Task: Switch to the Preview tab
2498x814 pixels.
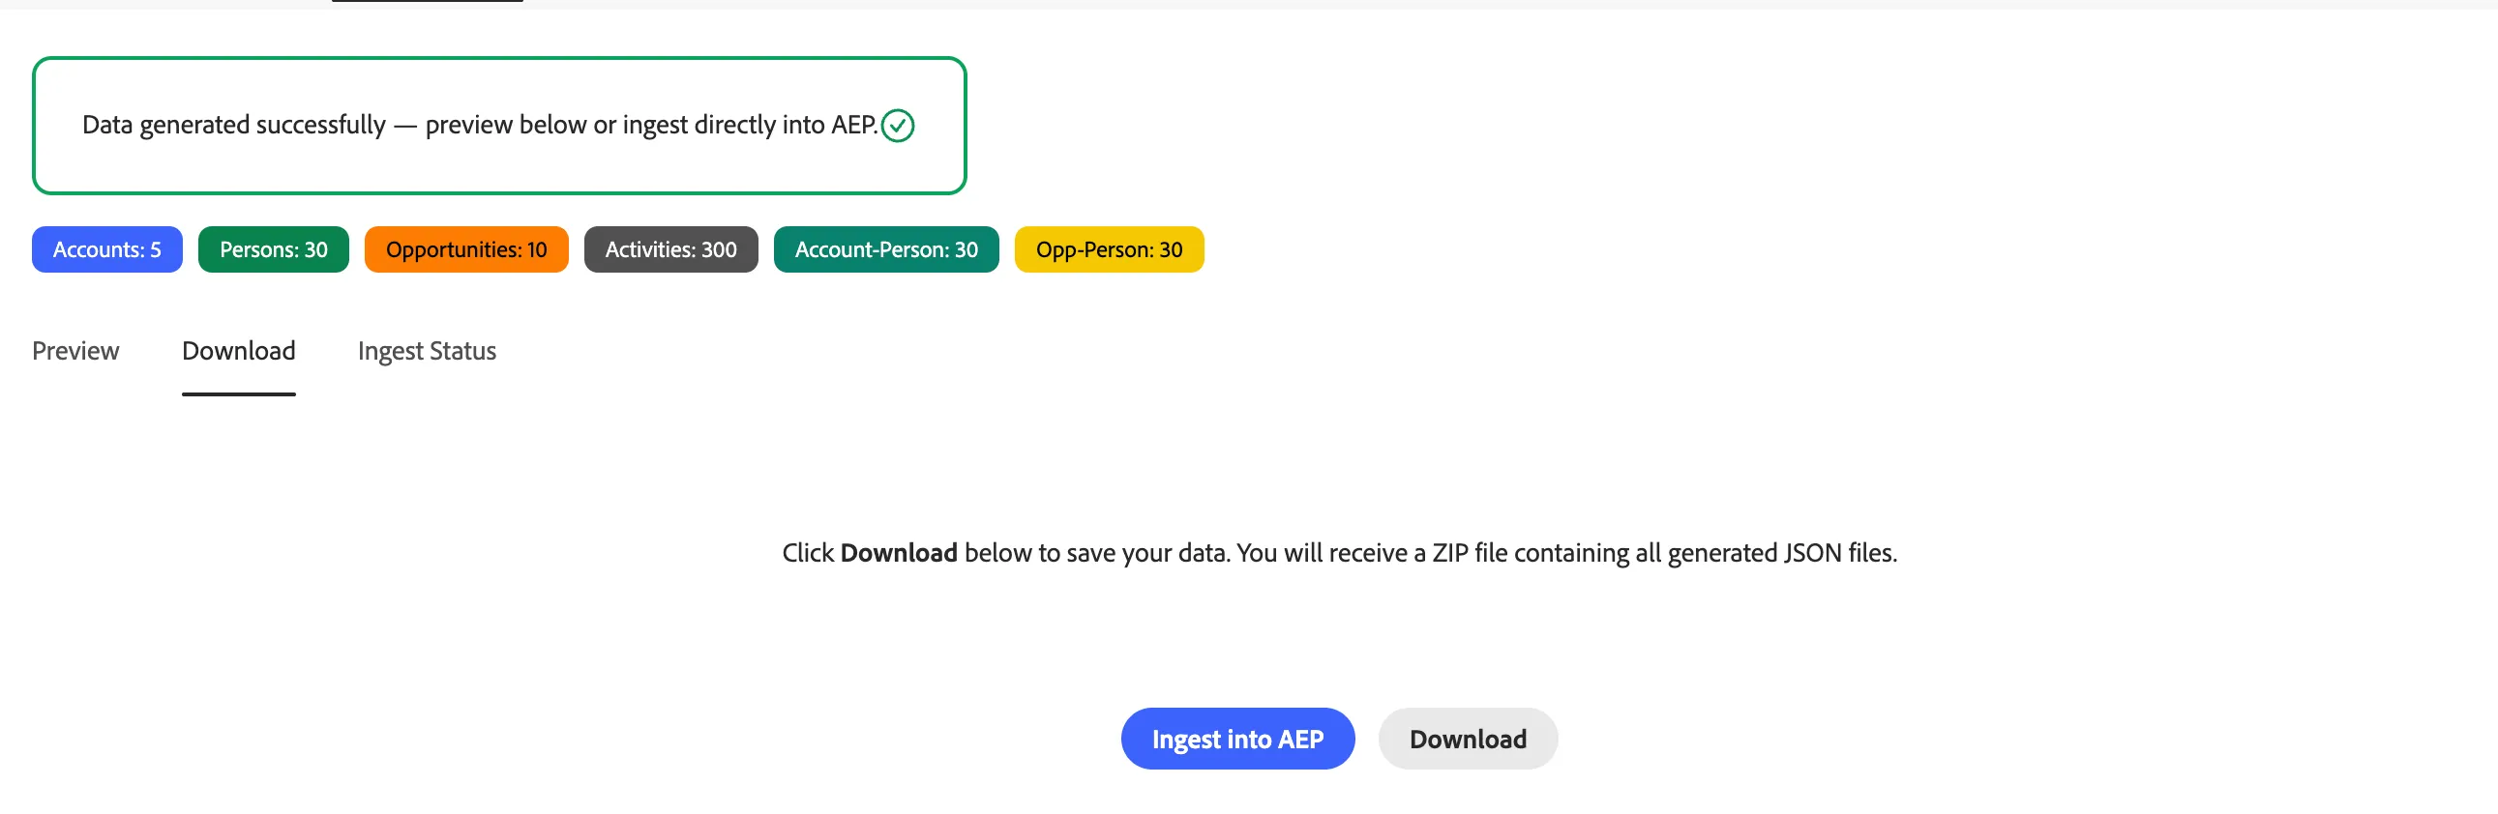Action: (75, 351)
